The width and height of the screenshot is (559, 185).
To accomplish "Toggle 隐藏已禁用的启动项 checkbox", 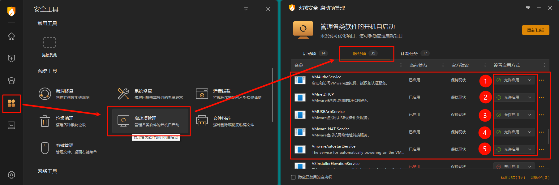I will point(293,177).
